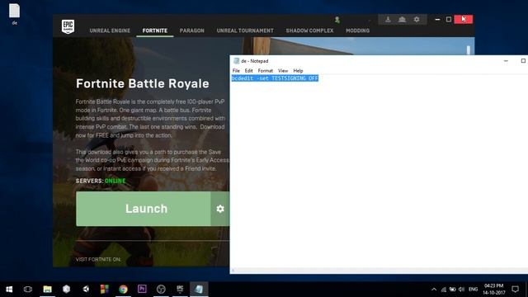Viewport: 528px width, 297px height.
Task: Switch to Notepad taskbar icon
Action: point(199,290)
